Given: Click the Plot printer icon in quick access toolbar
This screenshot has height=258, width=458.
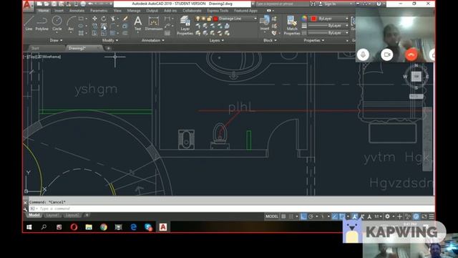Looking at the screenshot, I should 83,4.
